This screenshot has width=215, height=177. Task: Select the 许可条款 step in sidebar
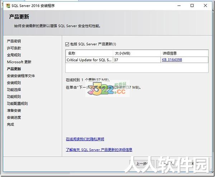coord(14,48)
